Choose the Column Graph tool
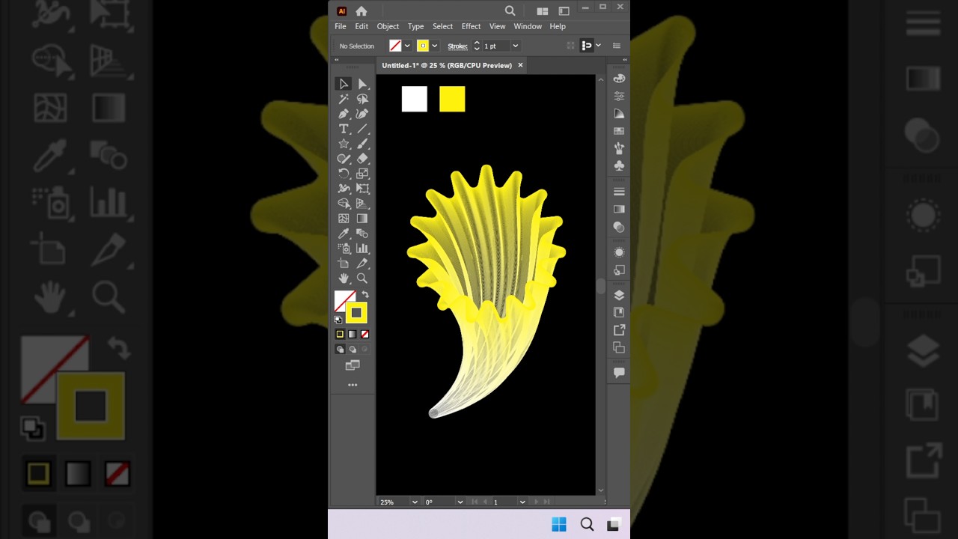Viewport: 958px width, 539px height. click(362, 249)
